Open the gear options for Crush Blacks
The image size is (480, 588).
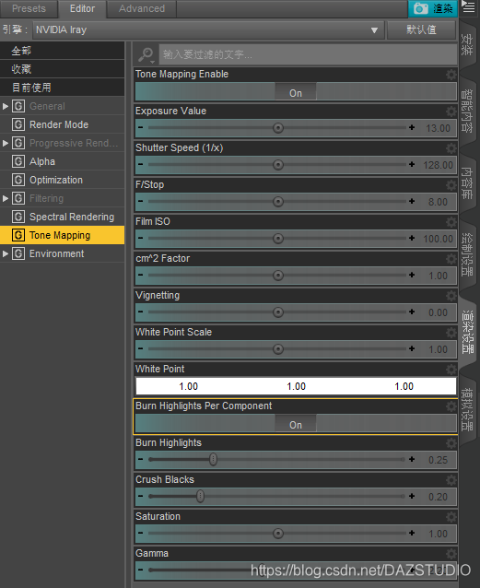pos(451,480)
